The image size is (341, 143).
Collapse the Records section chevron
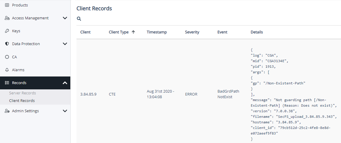(65, 83)
